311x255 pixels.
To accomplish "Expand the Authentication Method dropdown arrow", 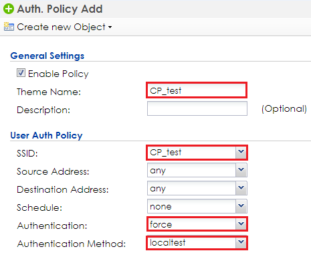I will pyautogui.click(x=241, y=242).
